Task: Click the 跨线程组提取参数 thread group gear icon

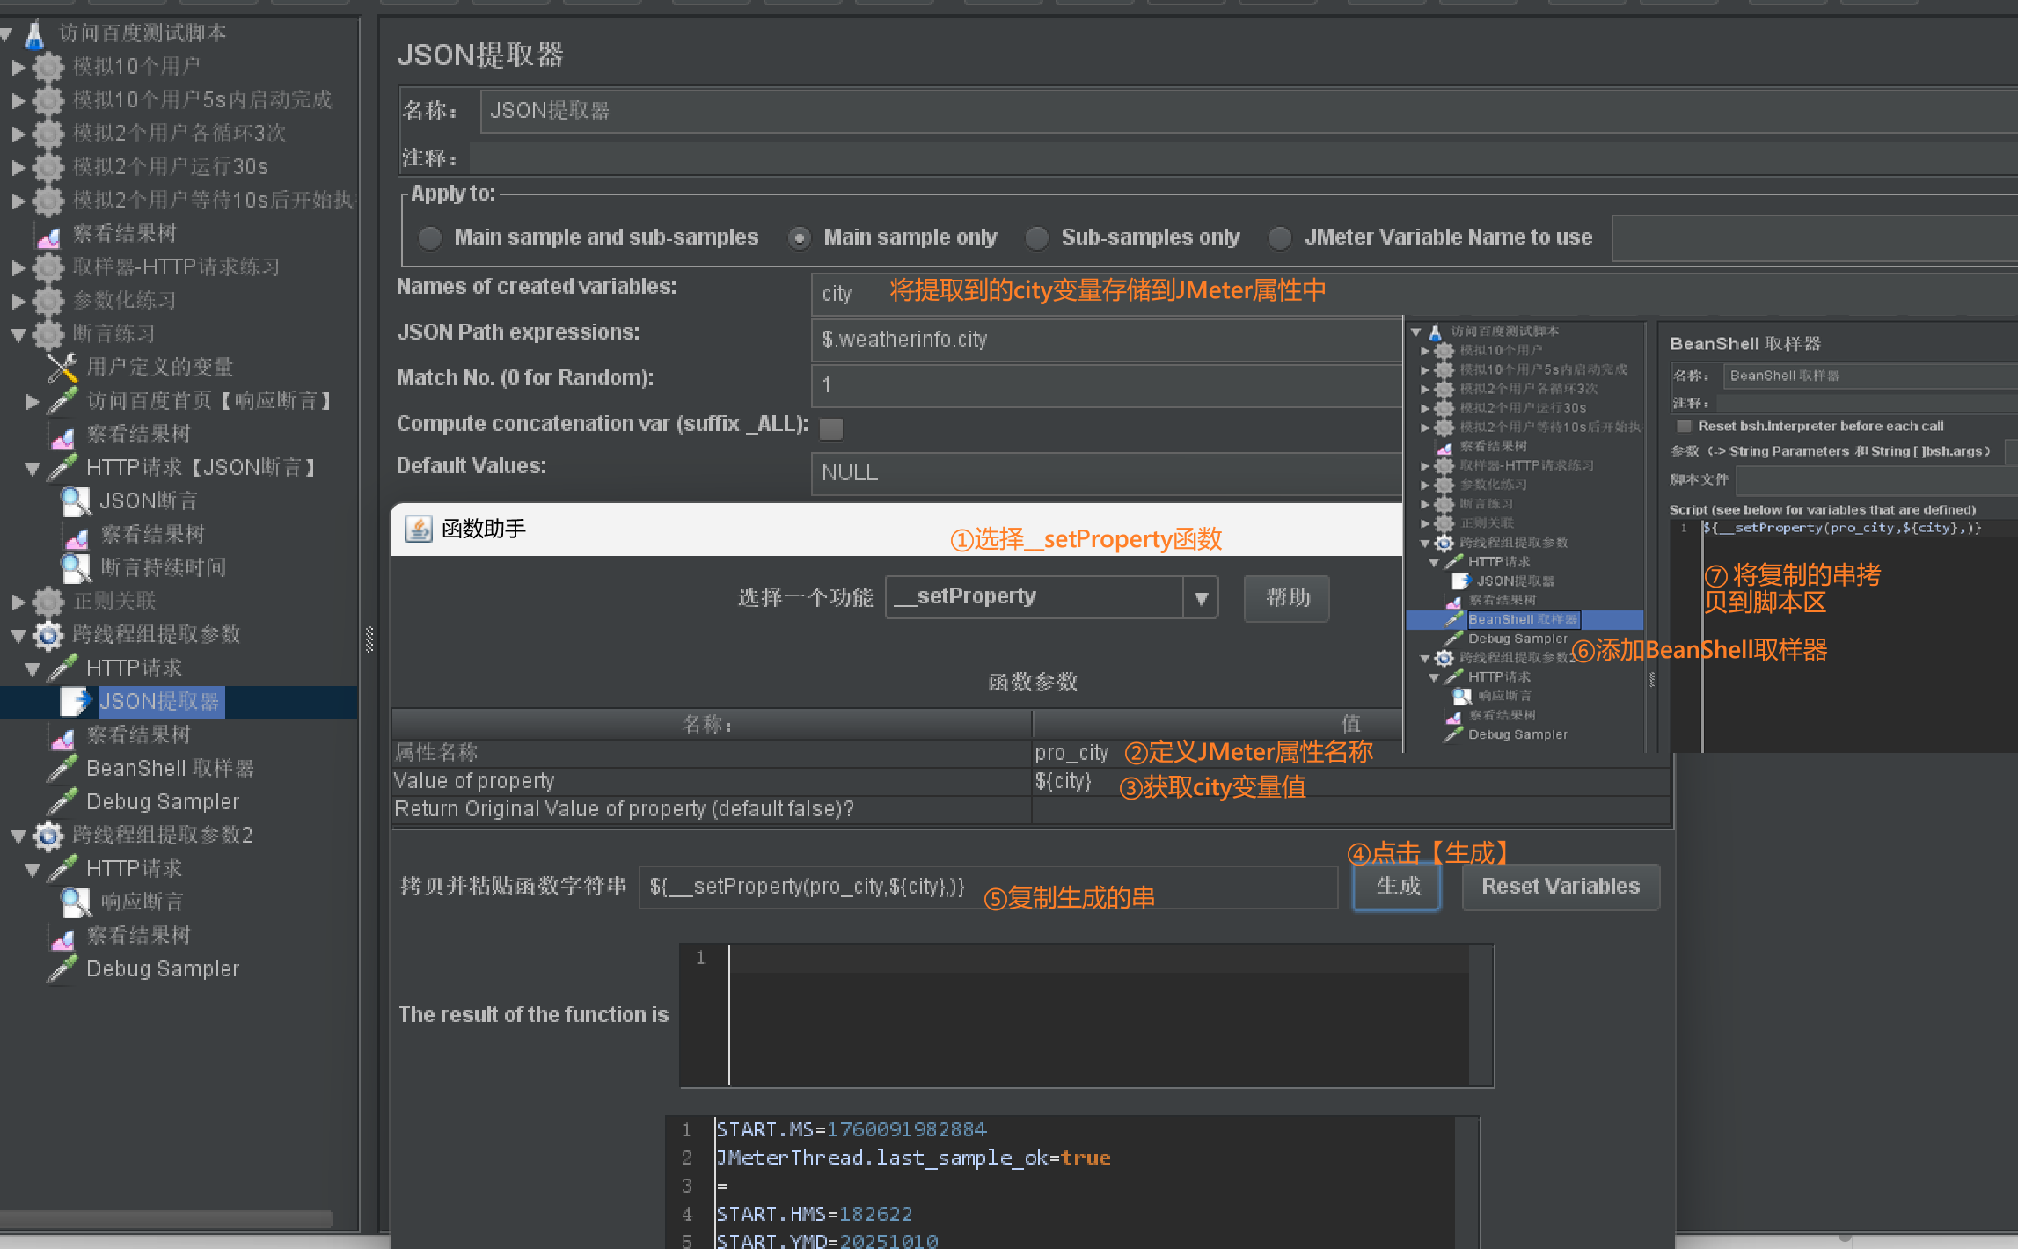Action: click(48, 635)
